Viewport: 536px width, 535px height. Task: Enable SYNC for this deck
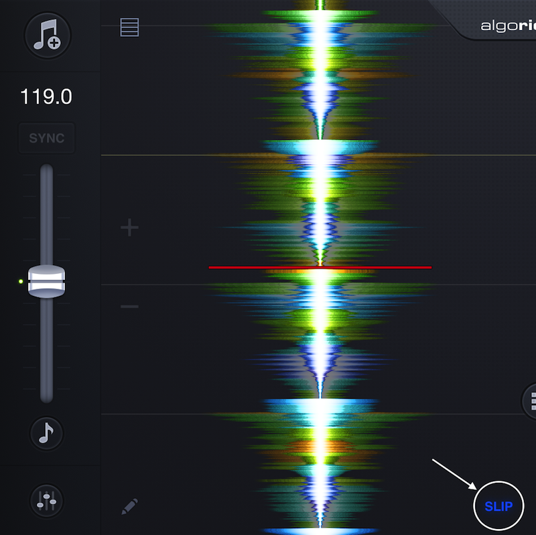(46, 139)
